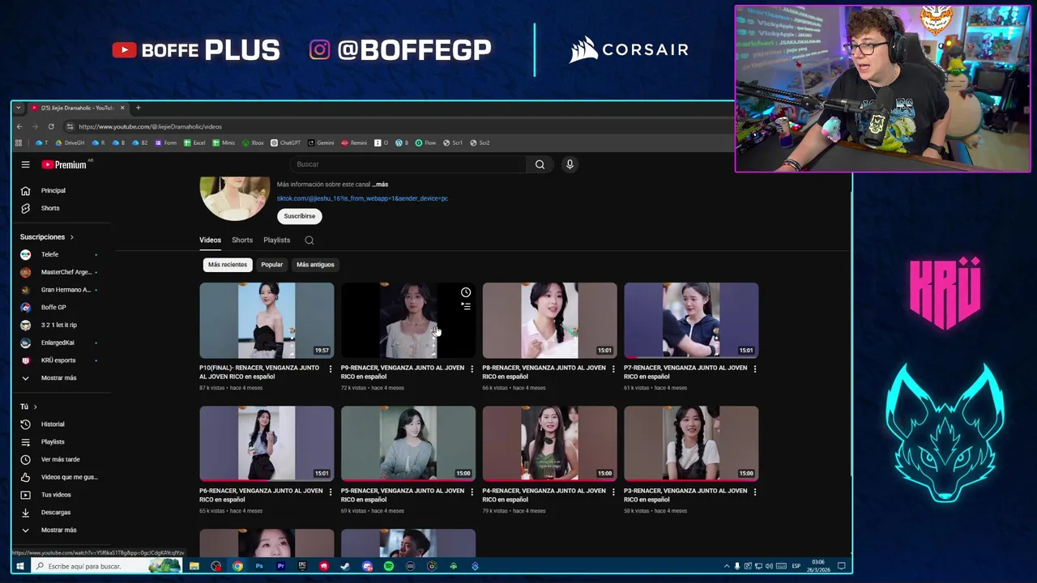The width and height of the screenshot is (1037, 583).
Task: Open the Scr1 bookmark
Action: 453,143
